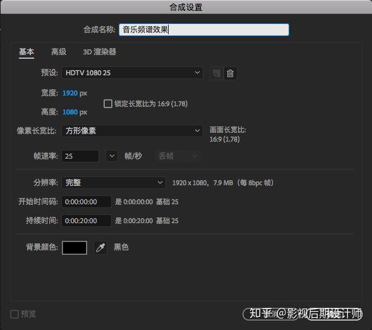Open the 丢帧 drop-frame dropdown
The width and height of the screenshot is (372, 330).
tap(177, 156)
